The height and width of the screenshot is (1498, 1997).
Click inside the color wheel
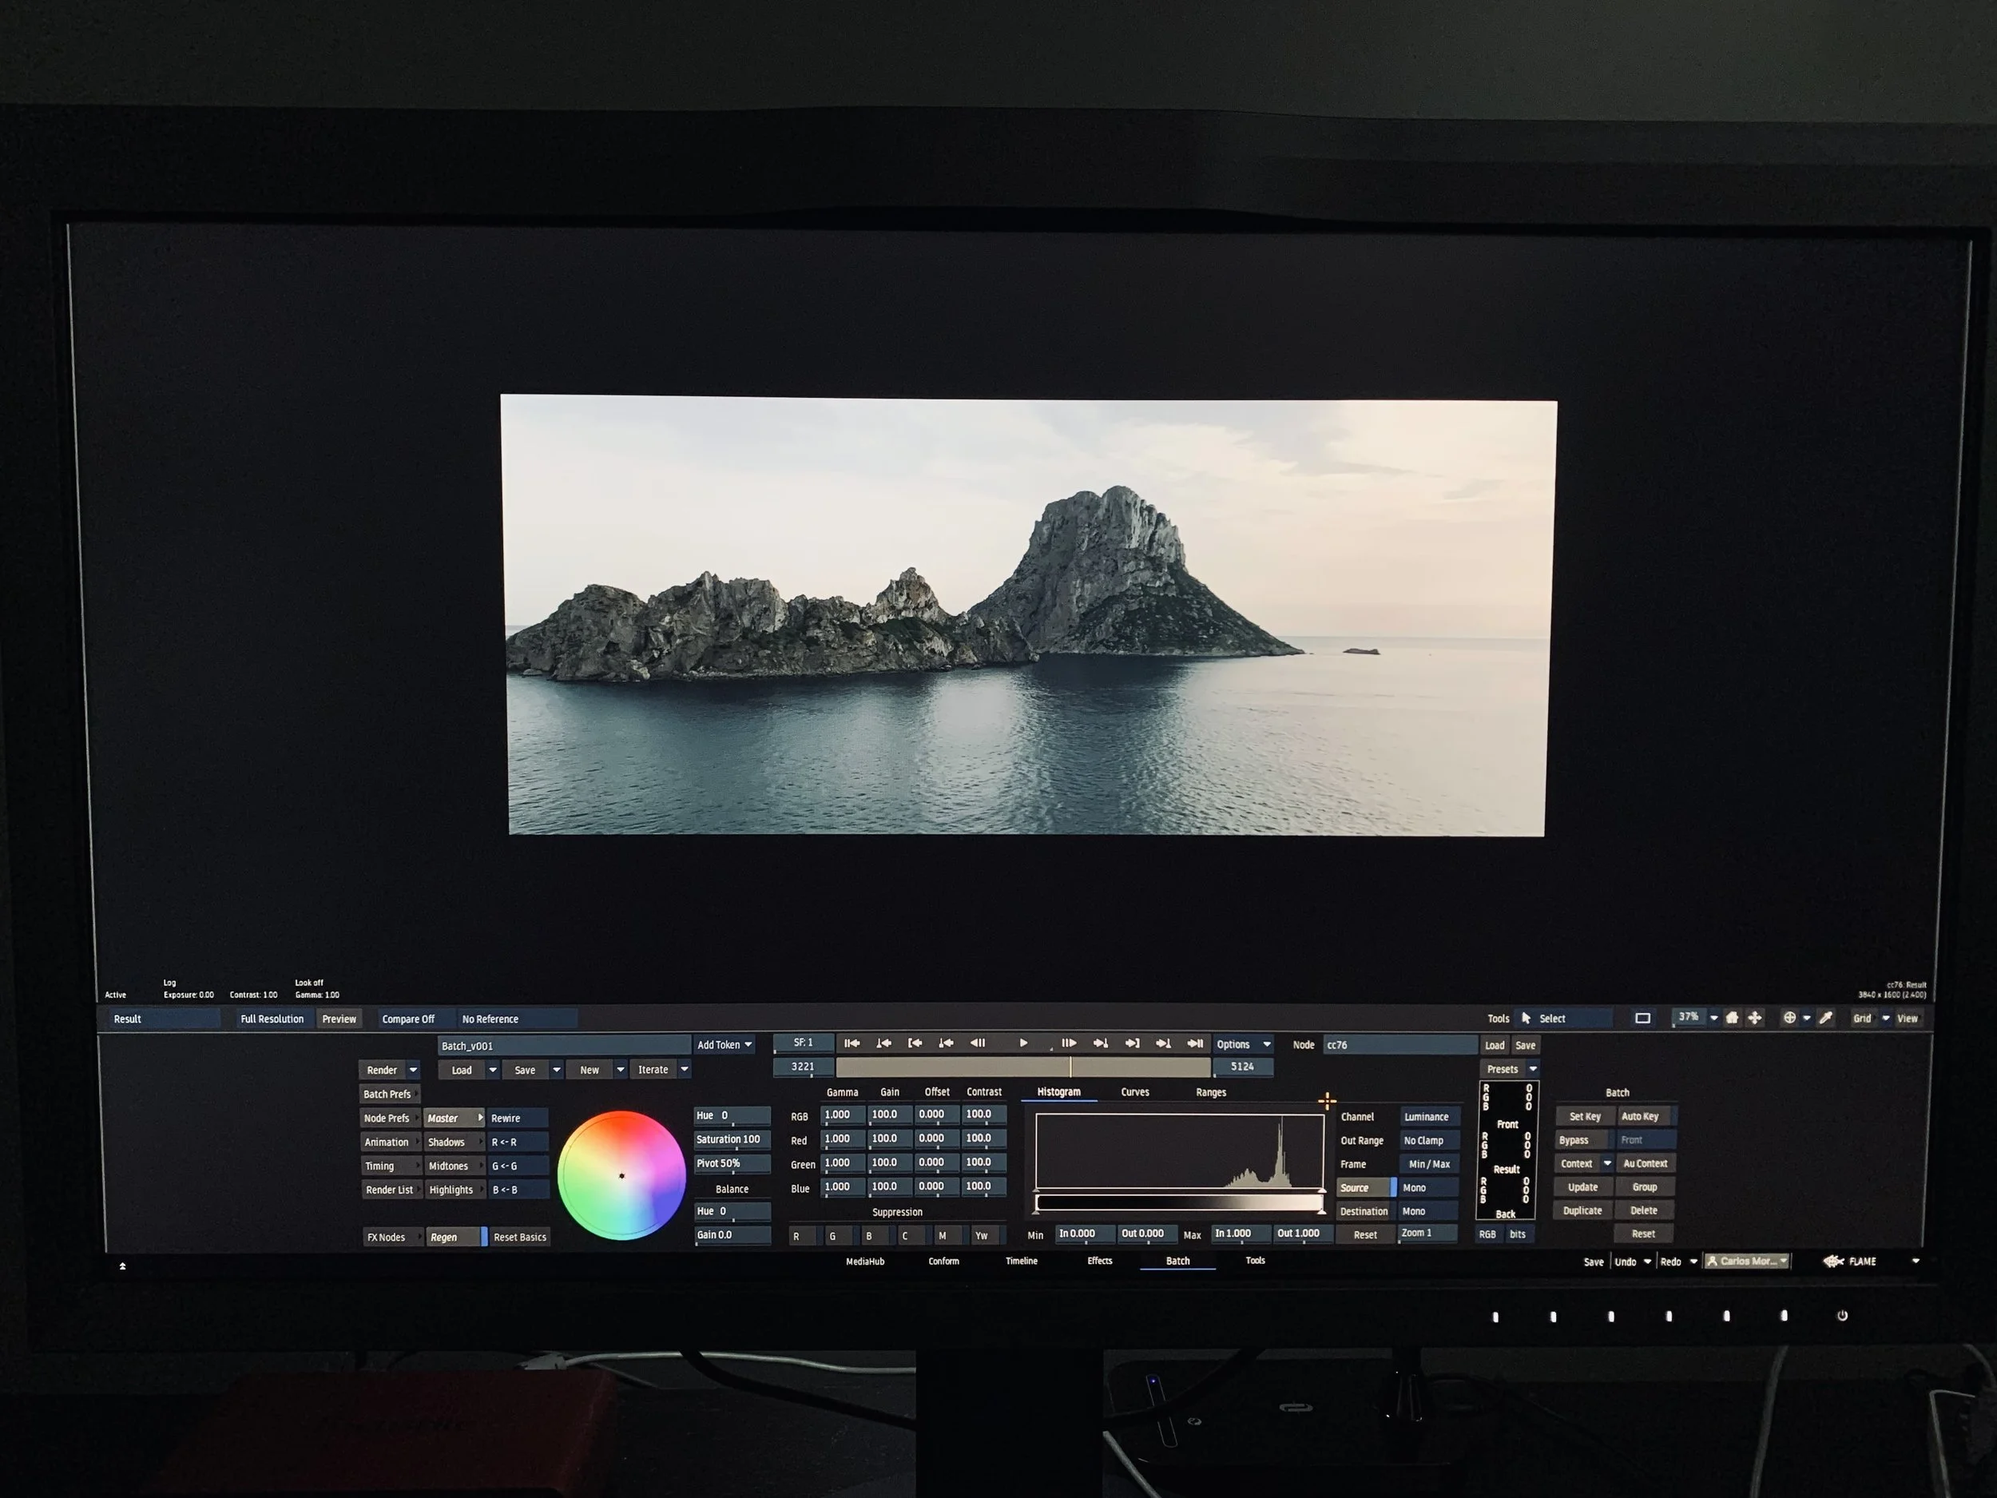(x=621, y=1174)
